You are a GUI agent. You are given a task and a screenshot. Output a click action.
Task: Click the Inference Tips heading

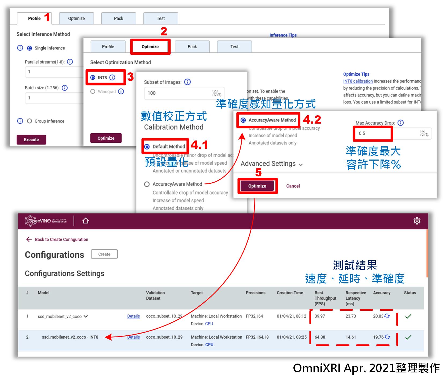283,35
